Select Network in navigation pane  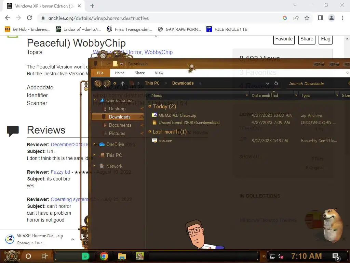tap(114, 166)
